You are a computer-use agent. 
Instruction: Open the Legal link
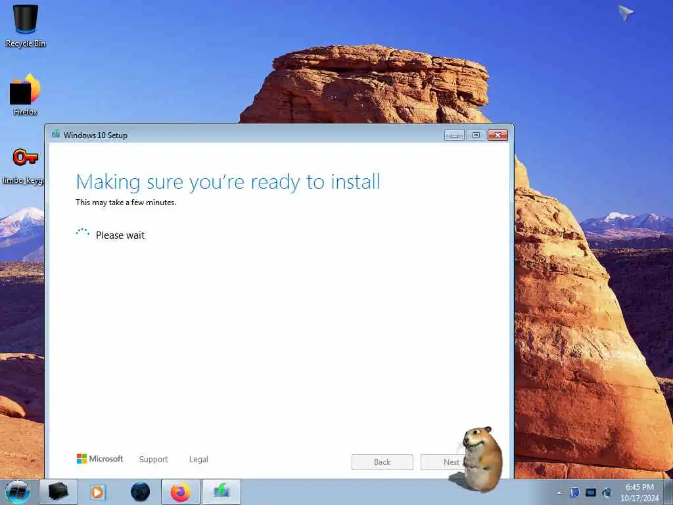[x=198, y=460]
